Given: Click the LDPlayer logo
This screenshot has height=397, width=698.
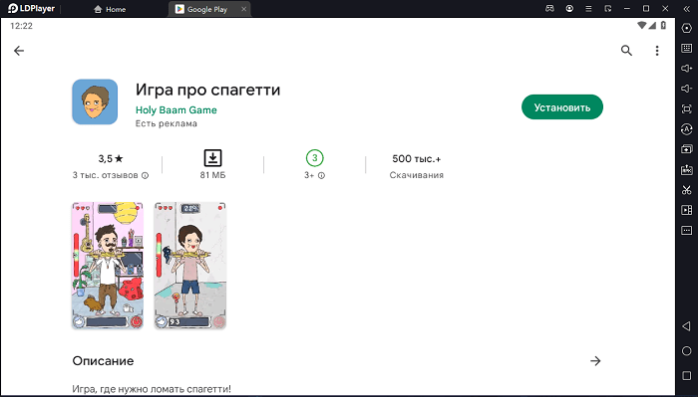Looking at the screenshot, I should tap(31, 8).
